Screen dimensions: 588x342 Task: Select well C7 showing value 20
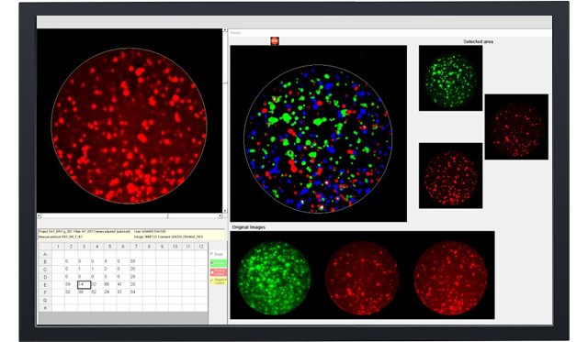[x=136, y=269]
